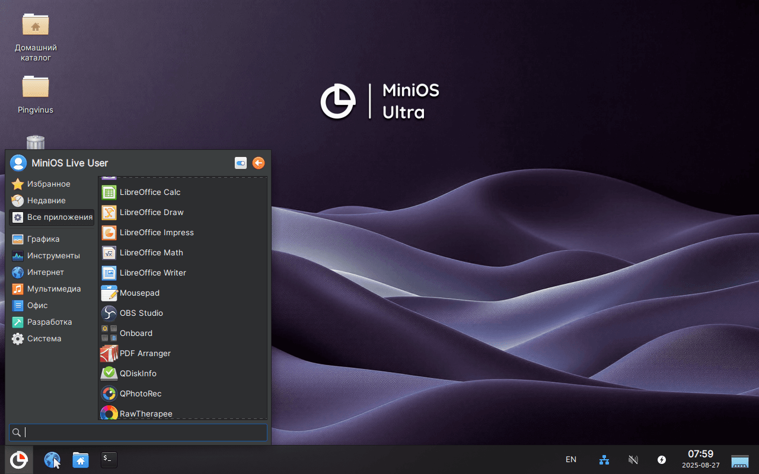Image resolution: width=759 pixels, height=474 pixels.
Task: Open the Mousepad text editor
Action: pos(139,293)
